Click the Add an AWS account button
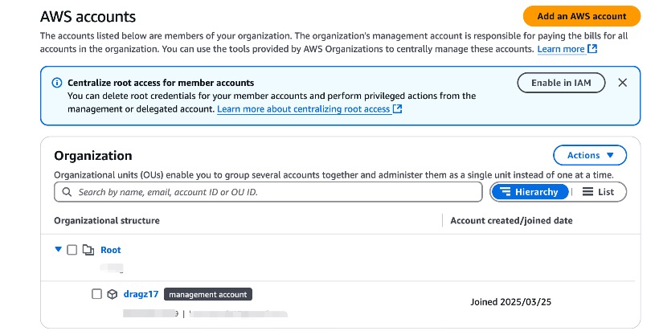This screenshot has width=655, height=331. click(x=582, y=16)
